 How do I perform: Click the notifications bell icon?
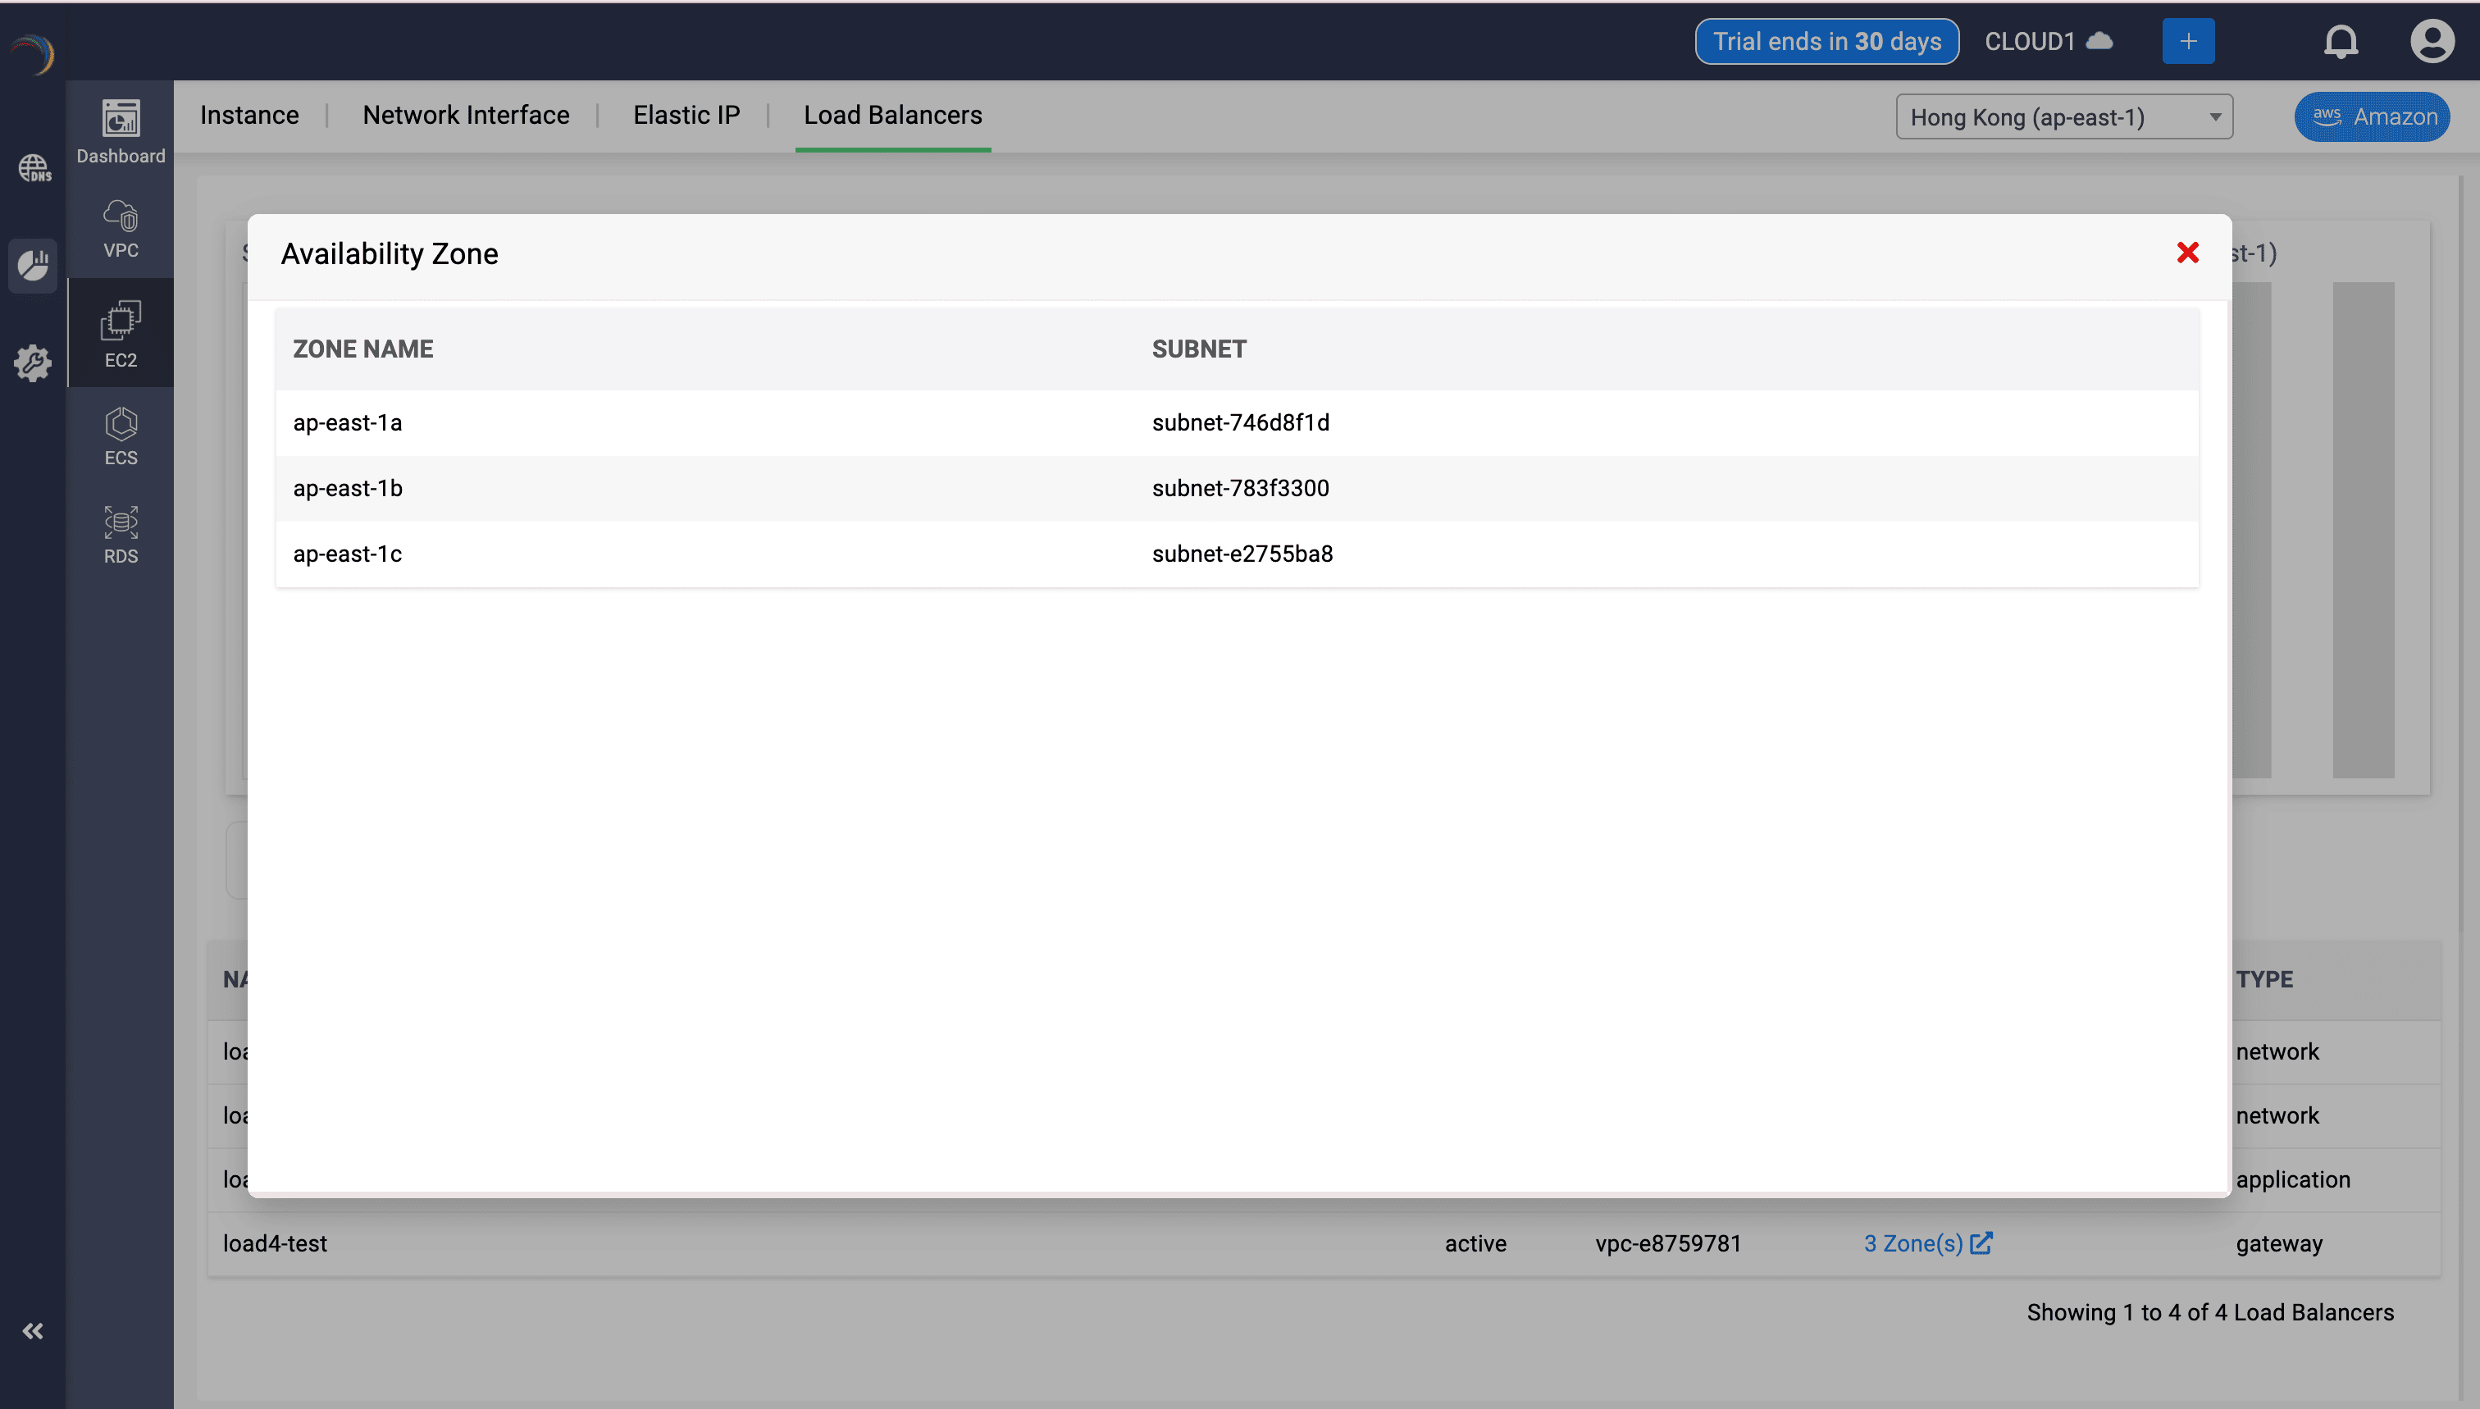coord(2341,42)
